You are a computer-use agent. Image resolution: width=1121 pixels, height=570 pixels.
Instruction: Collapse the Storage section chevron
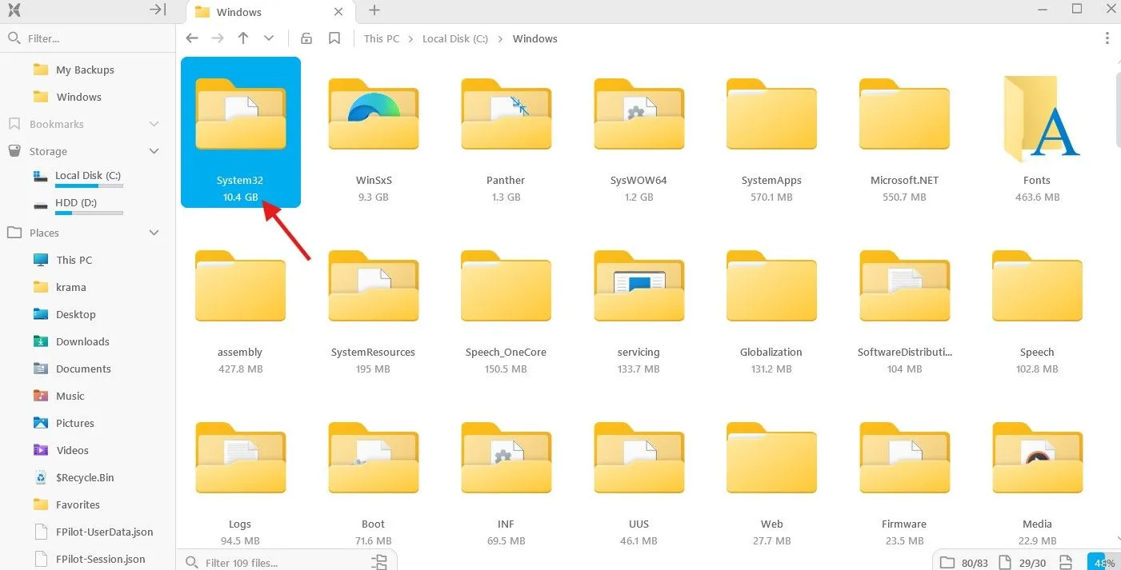(x=154, y=151)
